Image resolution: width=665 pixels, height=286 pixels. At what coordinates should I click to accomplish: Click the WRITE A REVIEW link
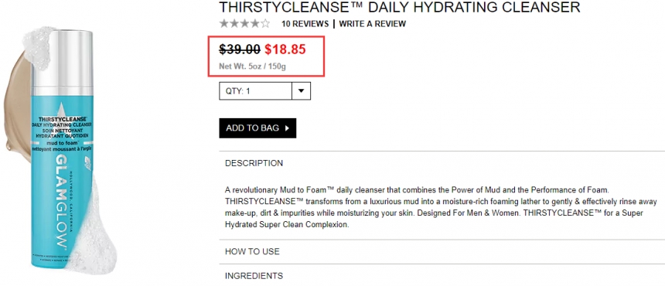pos(373,24)
